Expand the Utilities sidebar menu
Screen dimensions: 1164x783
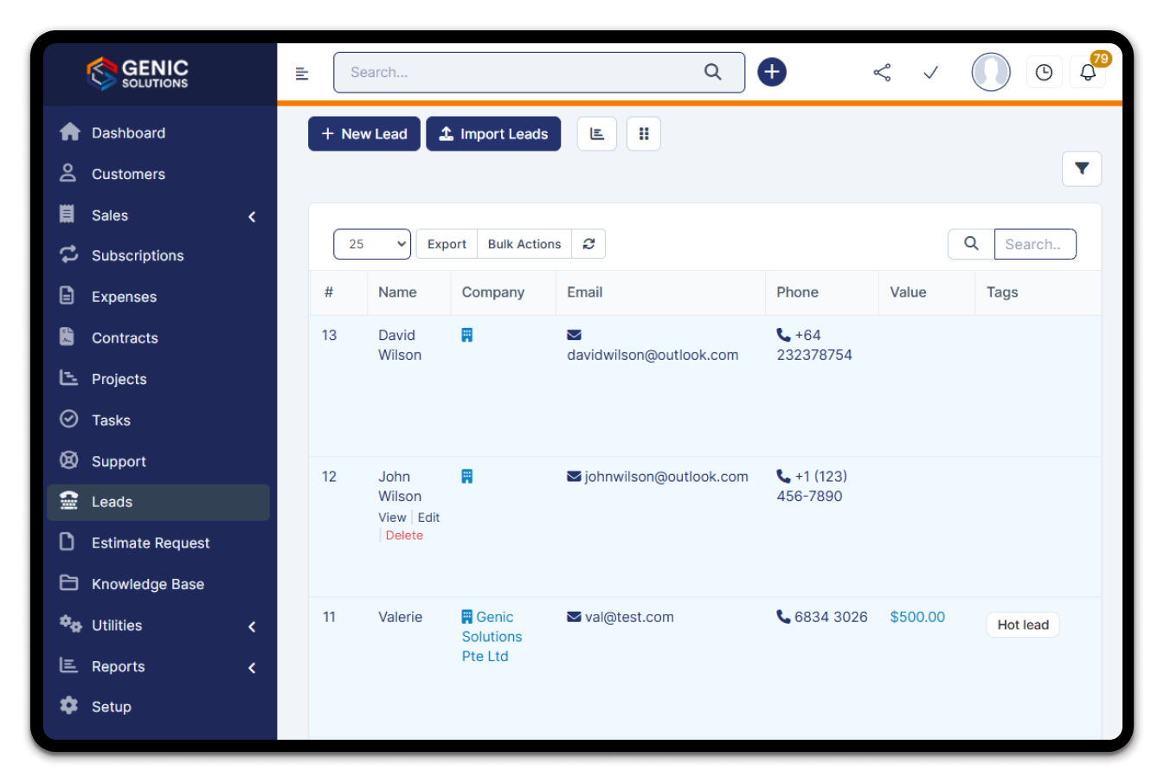(158, 626)
